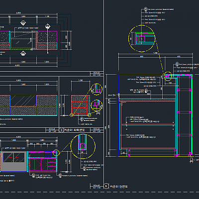This screenshot has height=199, width=199.
Task: Click the first red-crossed cabinet door in the bottom elevation
Action: click(x=31, y=164)
